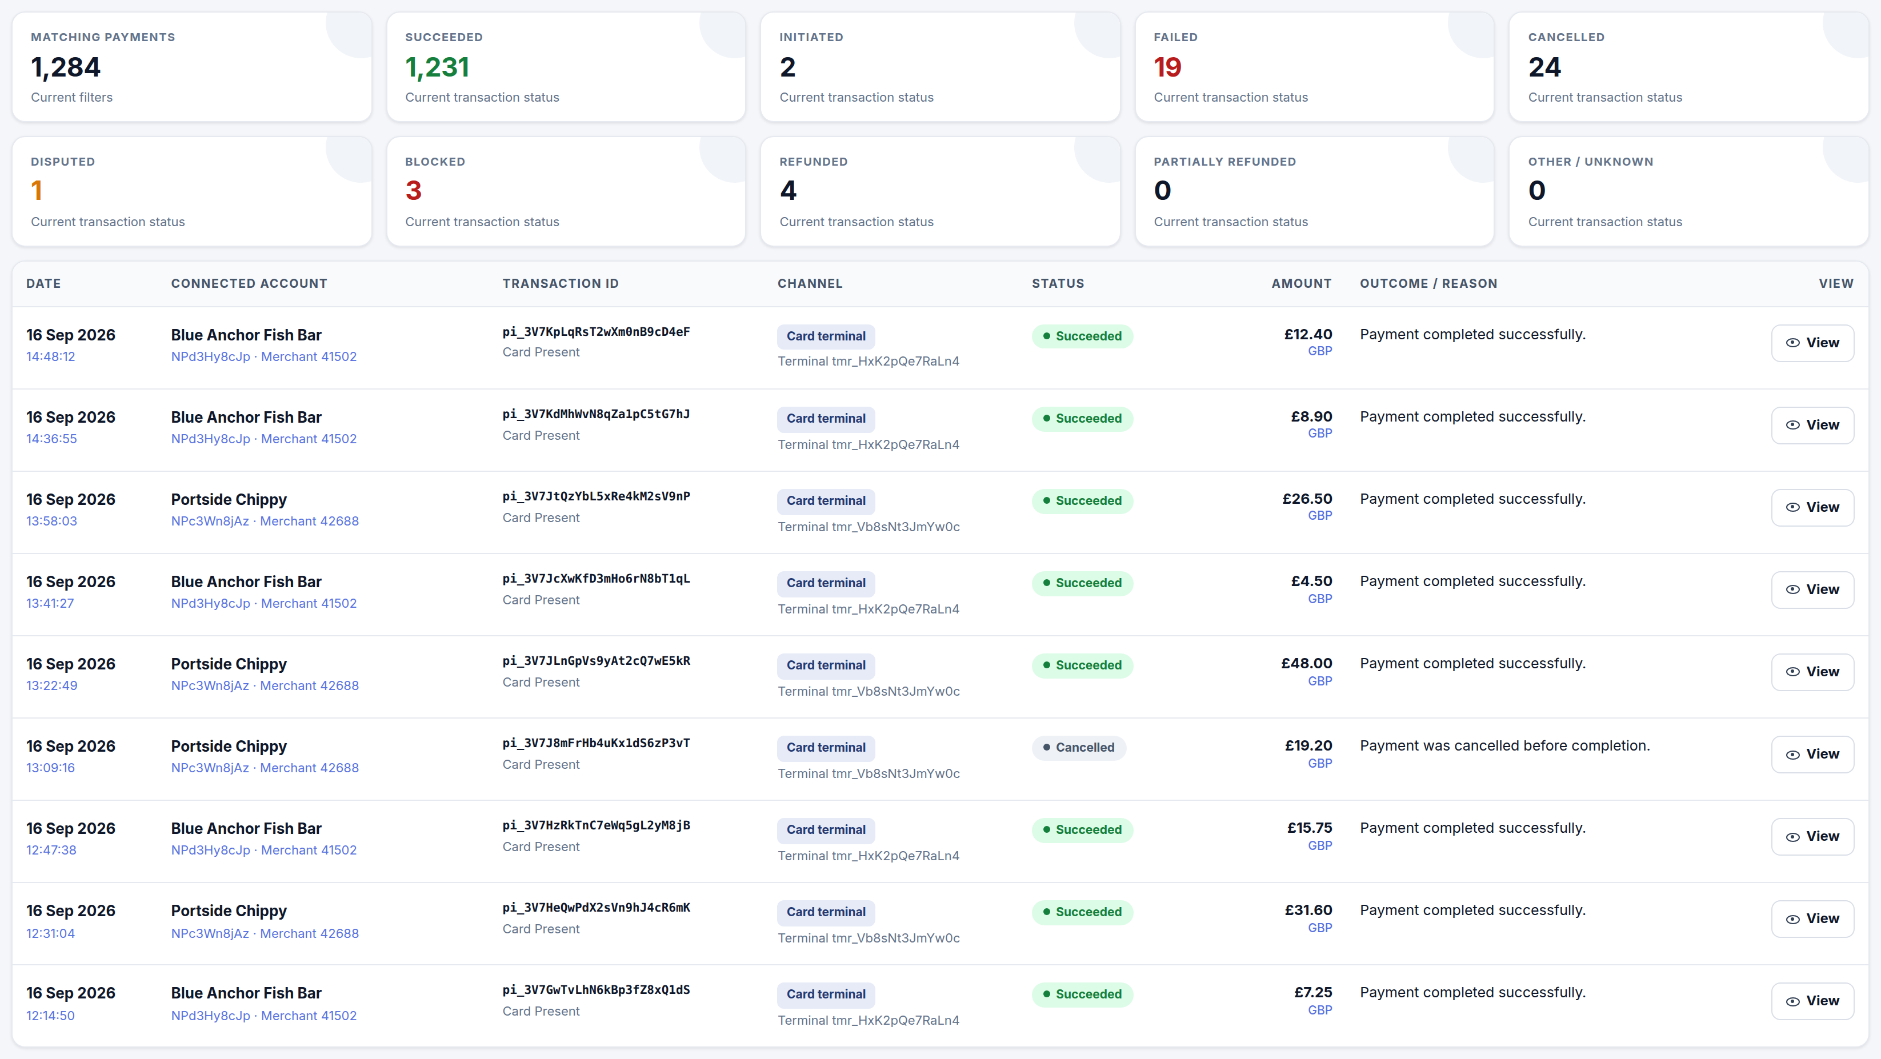Click 'Payment was cancelled before completion.' text
The height and width of the screenshot is (1059, 1881).
coord(1504,746)
